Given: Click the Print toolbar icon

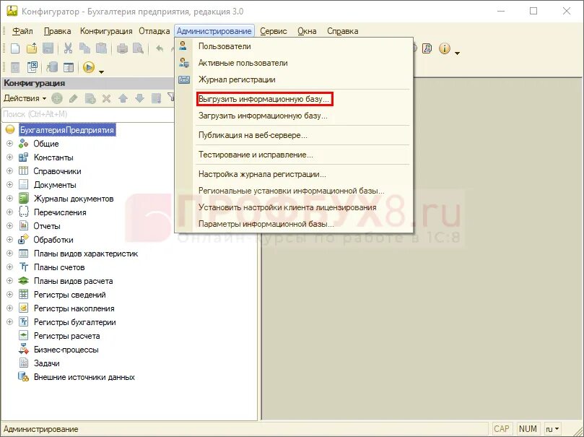Looking at the screenshot, I should coord(122,48).
